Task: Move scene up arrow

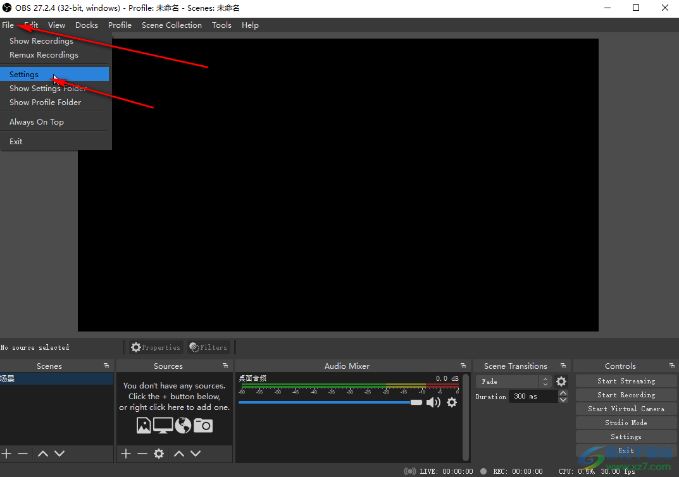Action: coord(43,454)
